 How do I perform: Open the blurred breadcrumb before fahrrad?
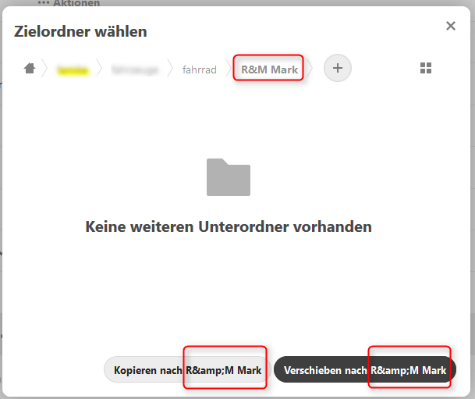click(135, 69)
